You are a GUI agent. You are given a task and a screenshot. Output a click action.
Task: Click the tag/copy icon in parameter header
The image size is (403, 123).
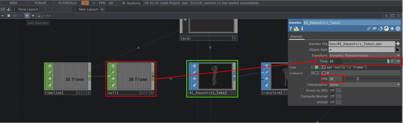(380, 29)
